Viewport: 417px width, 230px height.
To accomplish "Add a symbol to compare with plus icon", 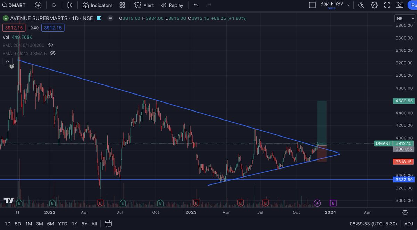I will (x=38, y=5).
